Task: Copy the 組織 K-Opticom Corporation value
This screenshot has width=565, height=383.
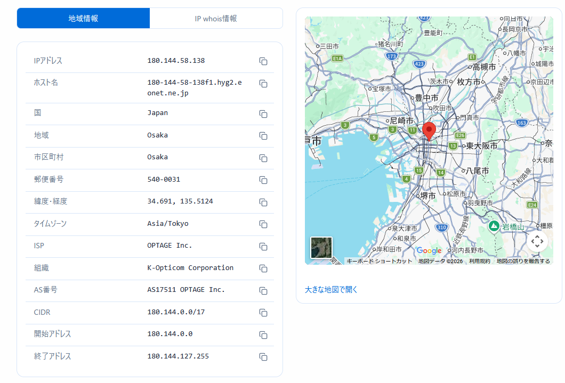Action: [x=263, y=269]
